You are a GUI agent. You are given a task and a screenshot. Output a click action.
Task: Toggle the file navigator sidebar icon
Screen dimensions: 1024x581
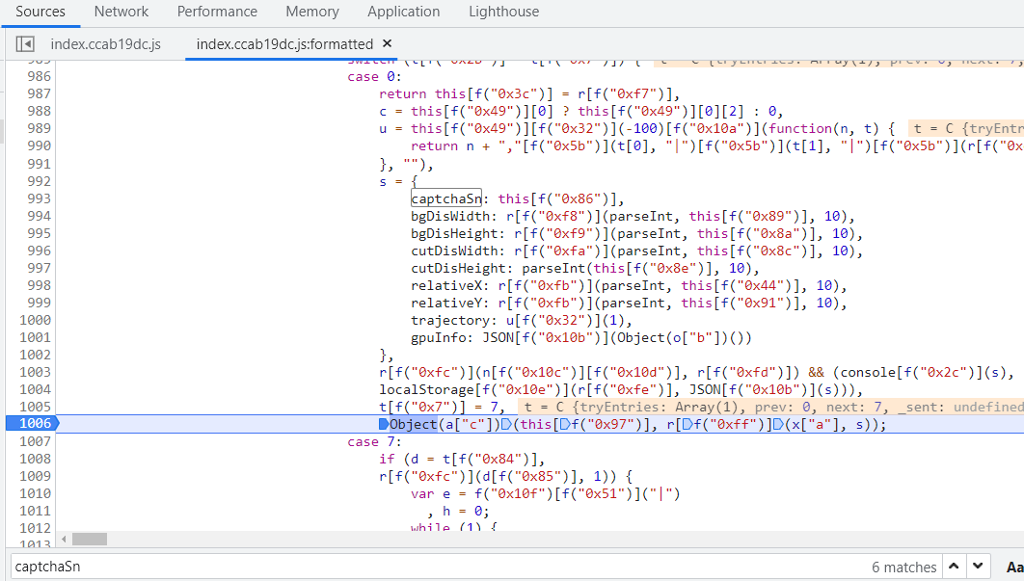[x=25, y=43]
